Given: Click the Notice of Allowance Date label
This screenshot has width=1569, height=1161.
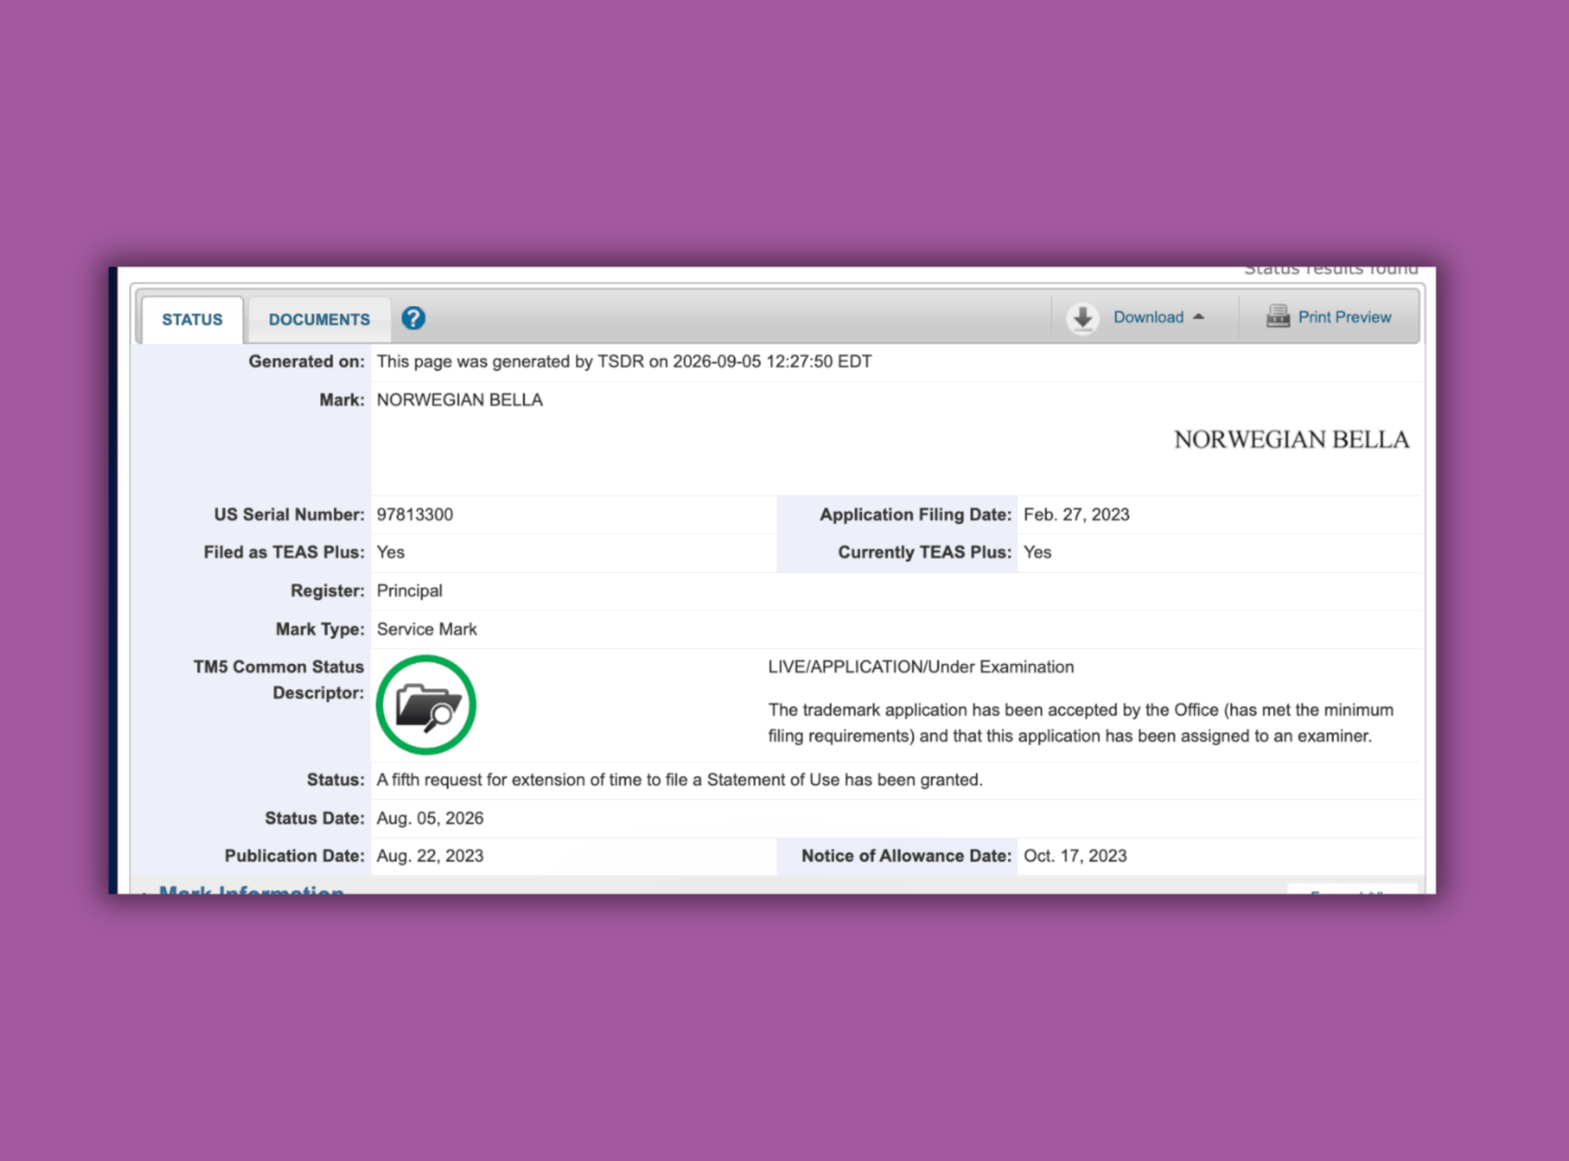Looking at the screenshot, I should (x=907, y=856).
